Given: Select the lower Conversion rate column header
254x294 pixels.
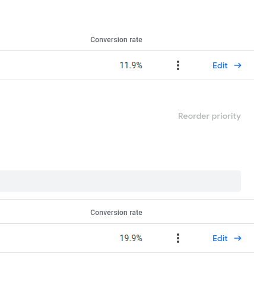Looking at the screenshot, I should [x=116, y=213].
